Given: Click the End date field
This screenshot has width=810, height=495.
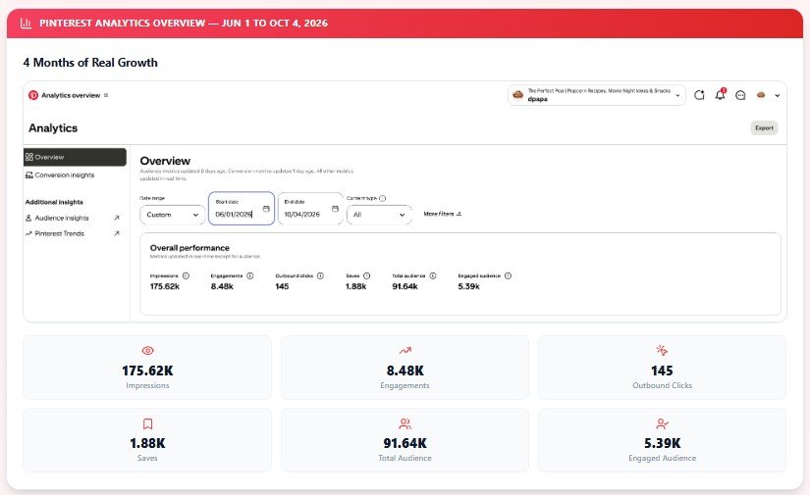Looking at the screenshot, I should tap(310, 209).
